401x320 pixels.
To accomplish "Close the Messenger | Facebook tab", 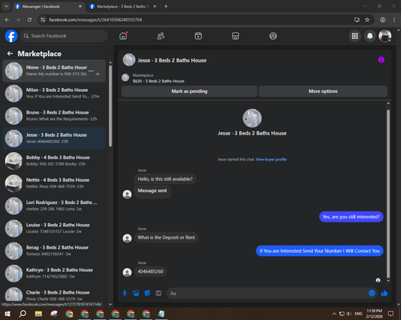I will point(80,6).
